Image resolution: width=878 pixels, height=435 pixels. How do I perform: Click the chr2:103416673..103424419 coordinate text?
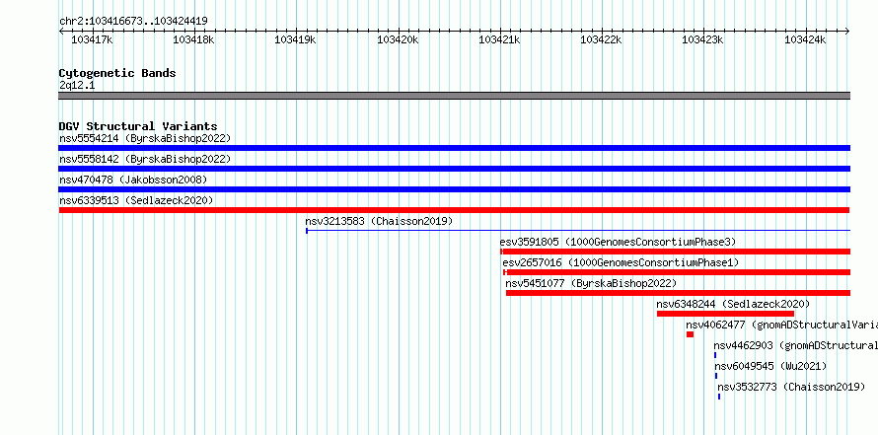(x=134, y=22)
